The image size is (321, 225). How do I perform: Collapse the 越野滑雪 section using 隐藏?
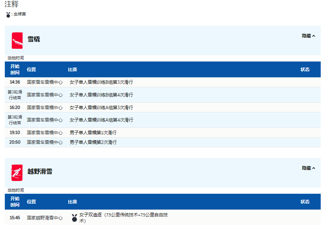pos(308,168)
